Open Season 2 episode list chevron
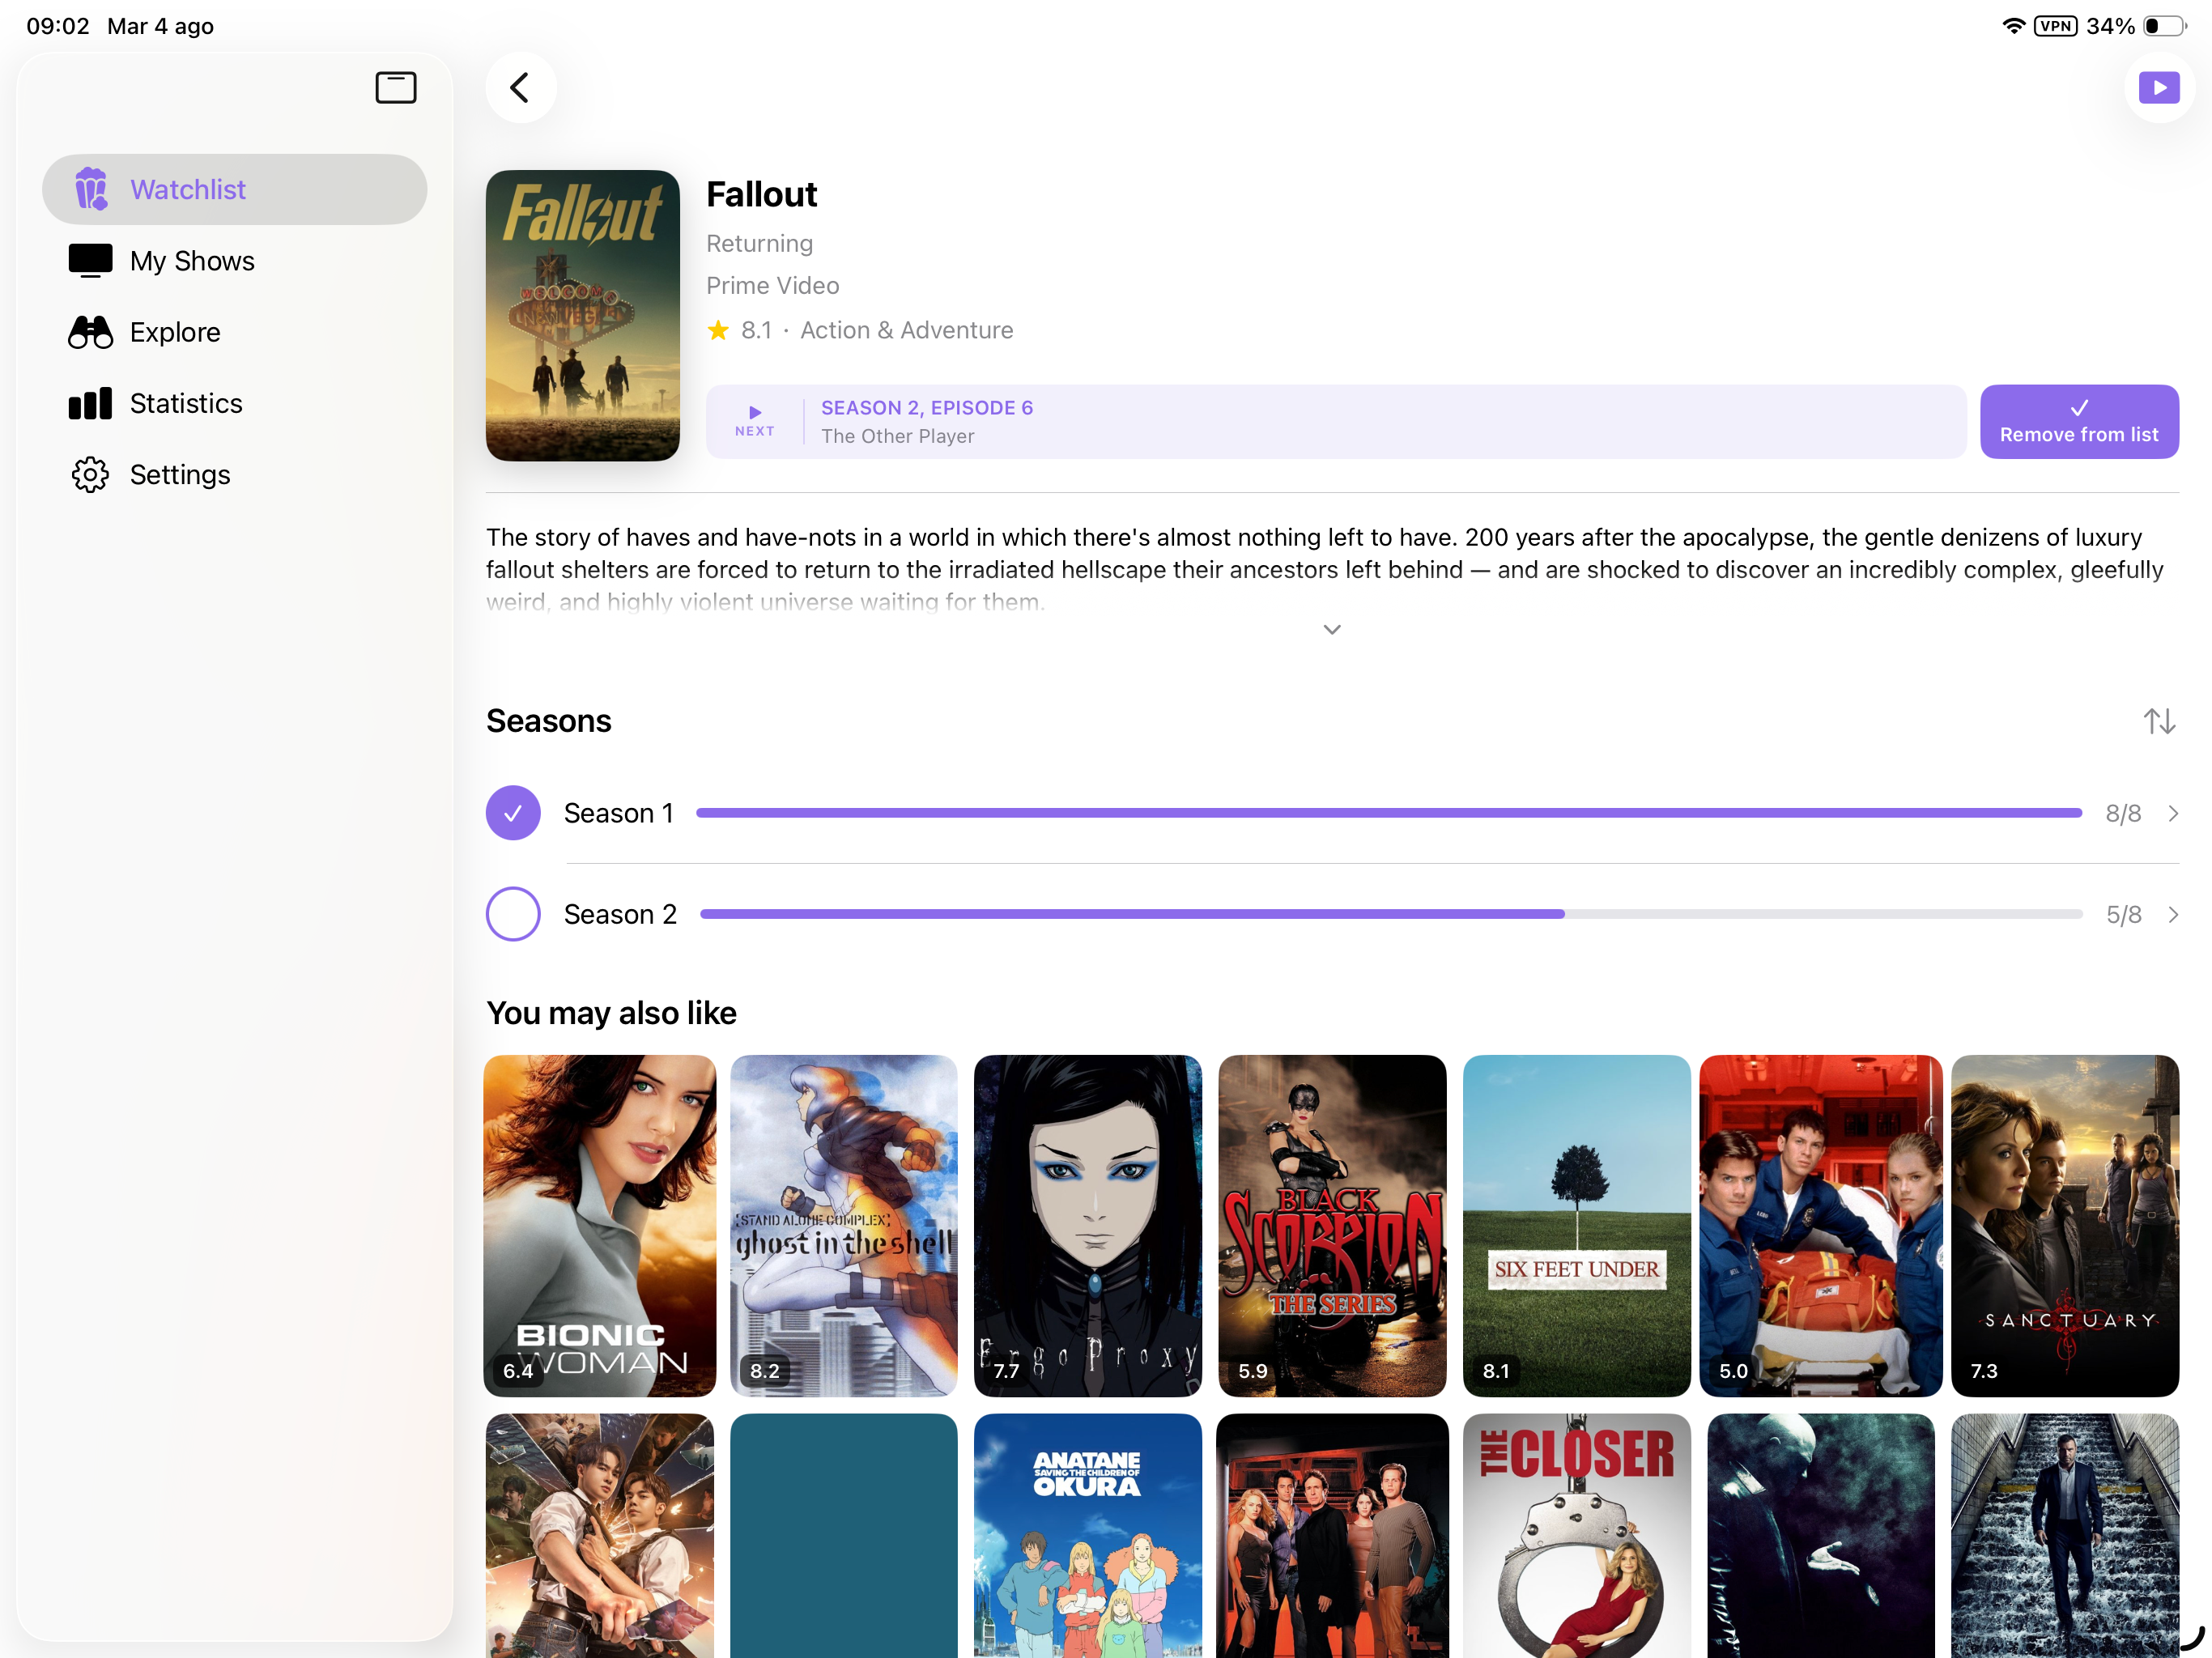 click(2172, 914)
